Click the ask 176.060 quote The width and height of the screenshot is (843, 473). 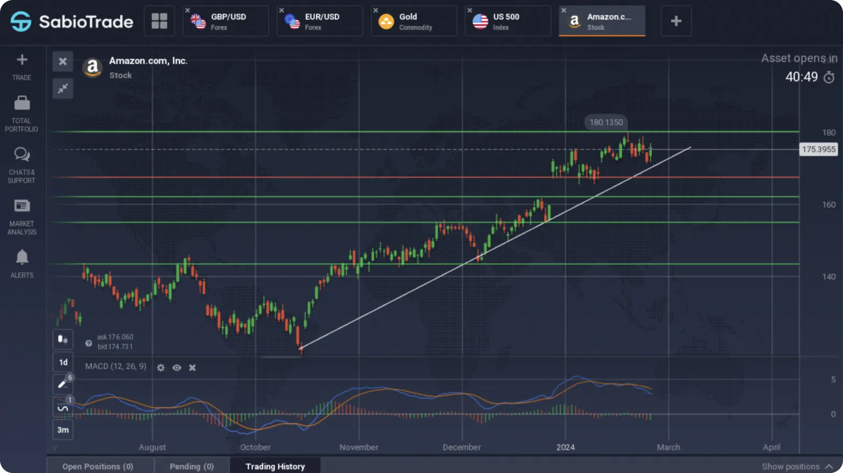(115, 337)
